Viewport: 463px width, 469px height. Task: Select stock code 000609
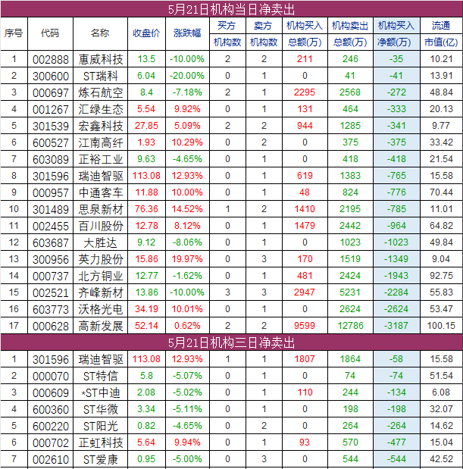click(x=51, y=392)
